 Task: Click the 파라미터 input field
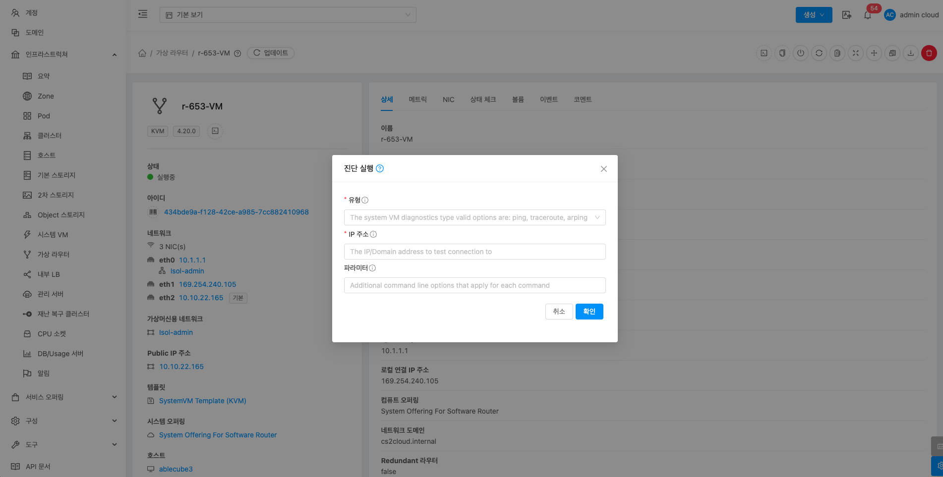(x=474, y=285)
